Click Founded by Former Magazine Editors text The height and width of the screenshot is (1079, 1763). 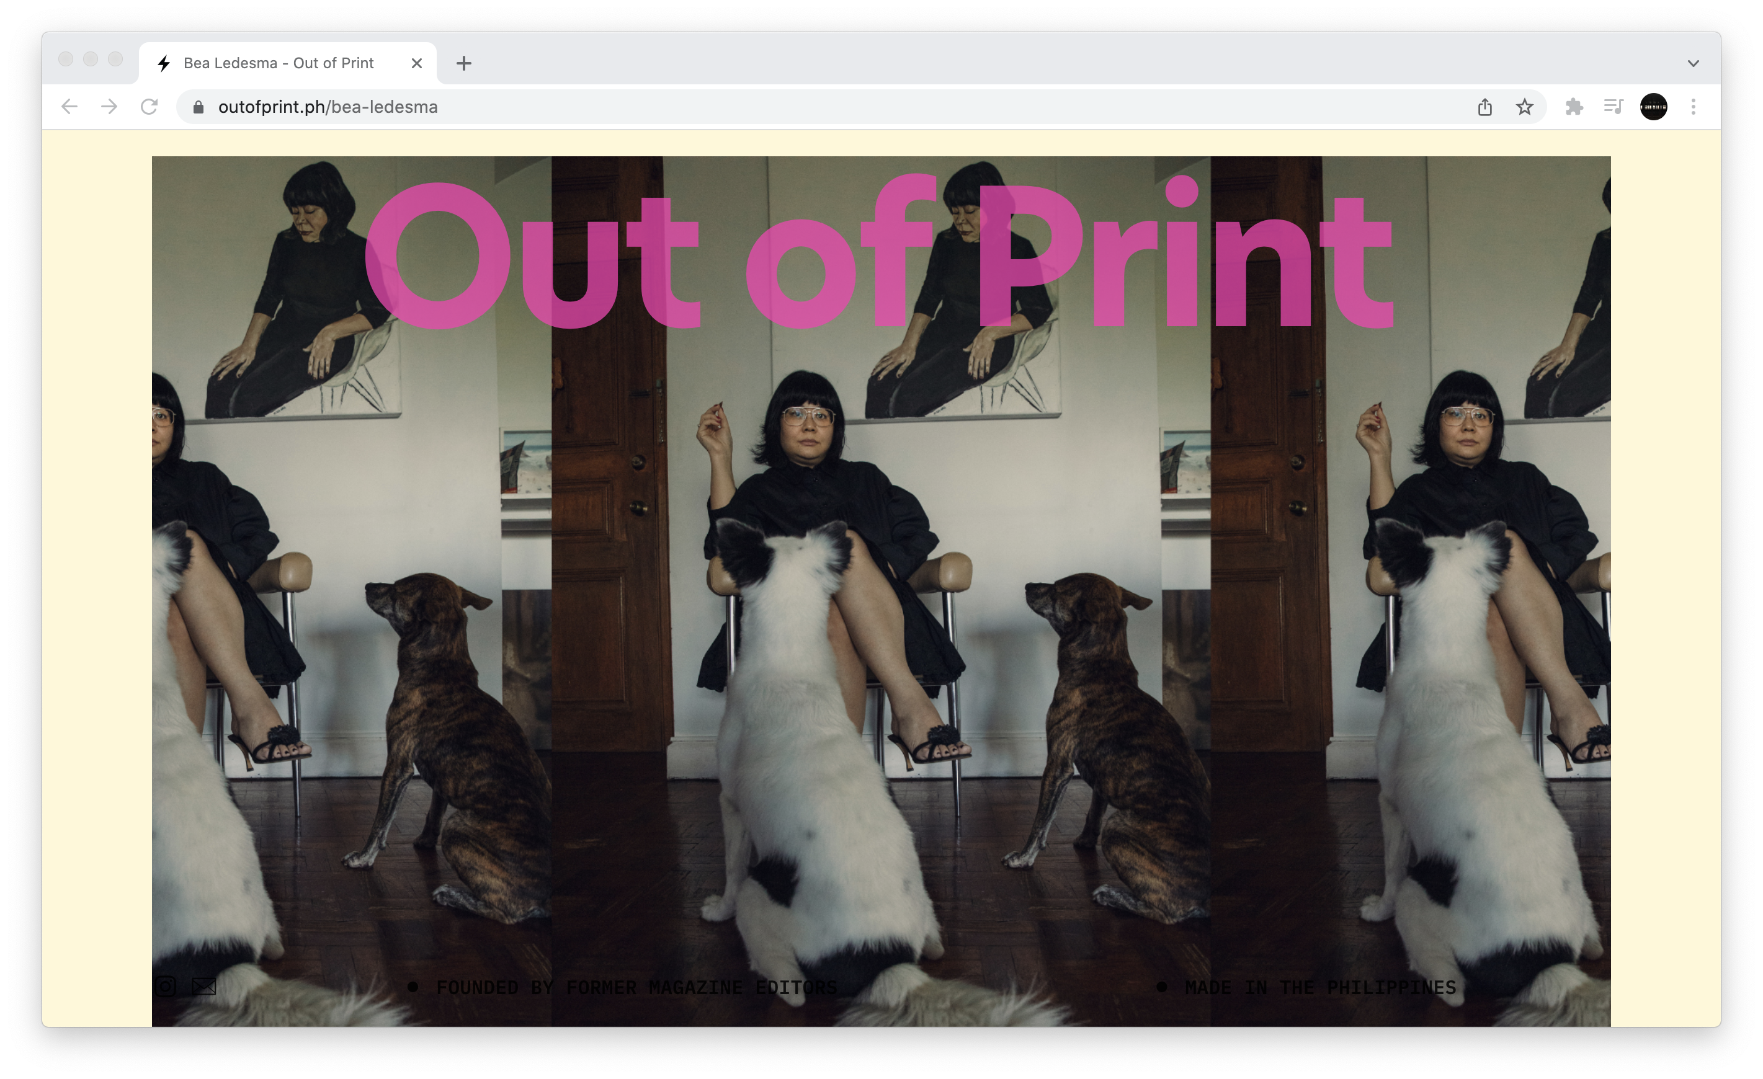[x=636, y=987]
